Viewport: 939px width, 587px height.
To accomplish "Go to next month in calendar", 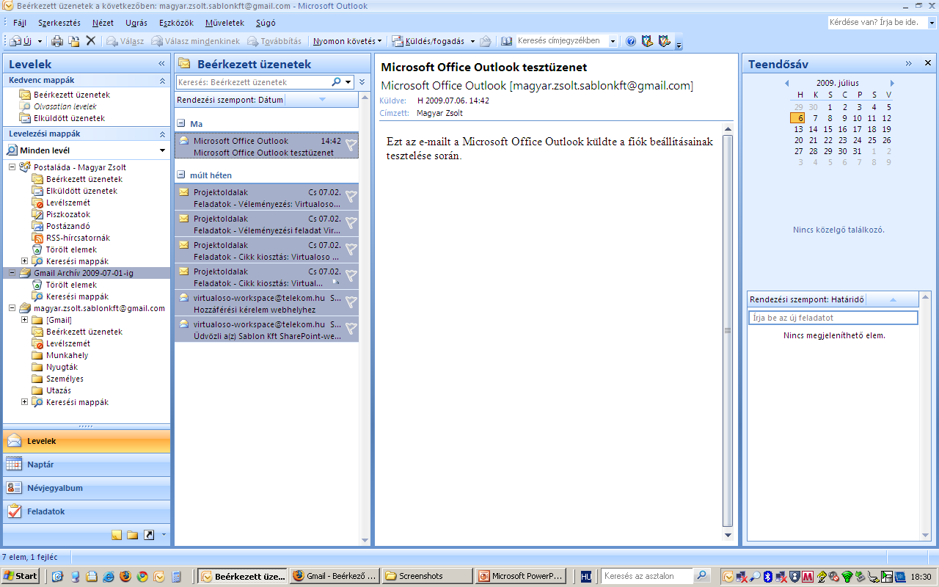I will (x=892, y=83).
